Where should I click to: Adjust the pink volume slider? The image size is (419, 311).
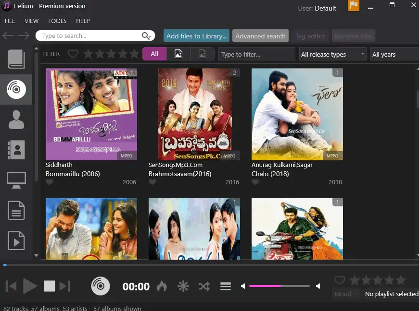tap(279, 286)
